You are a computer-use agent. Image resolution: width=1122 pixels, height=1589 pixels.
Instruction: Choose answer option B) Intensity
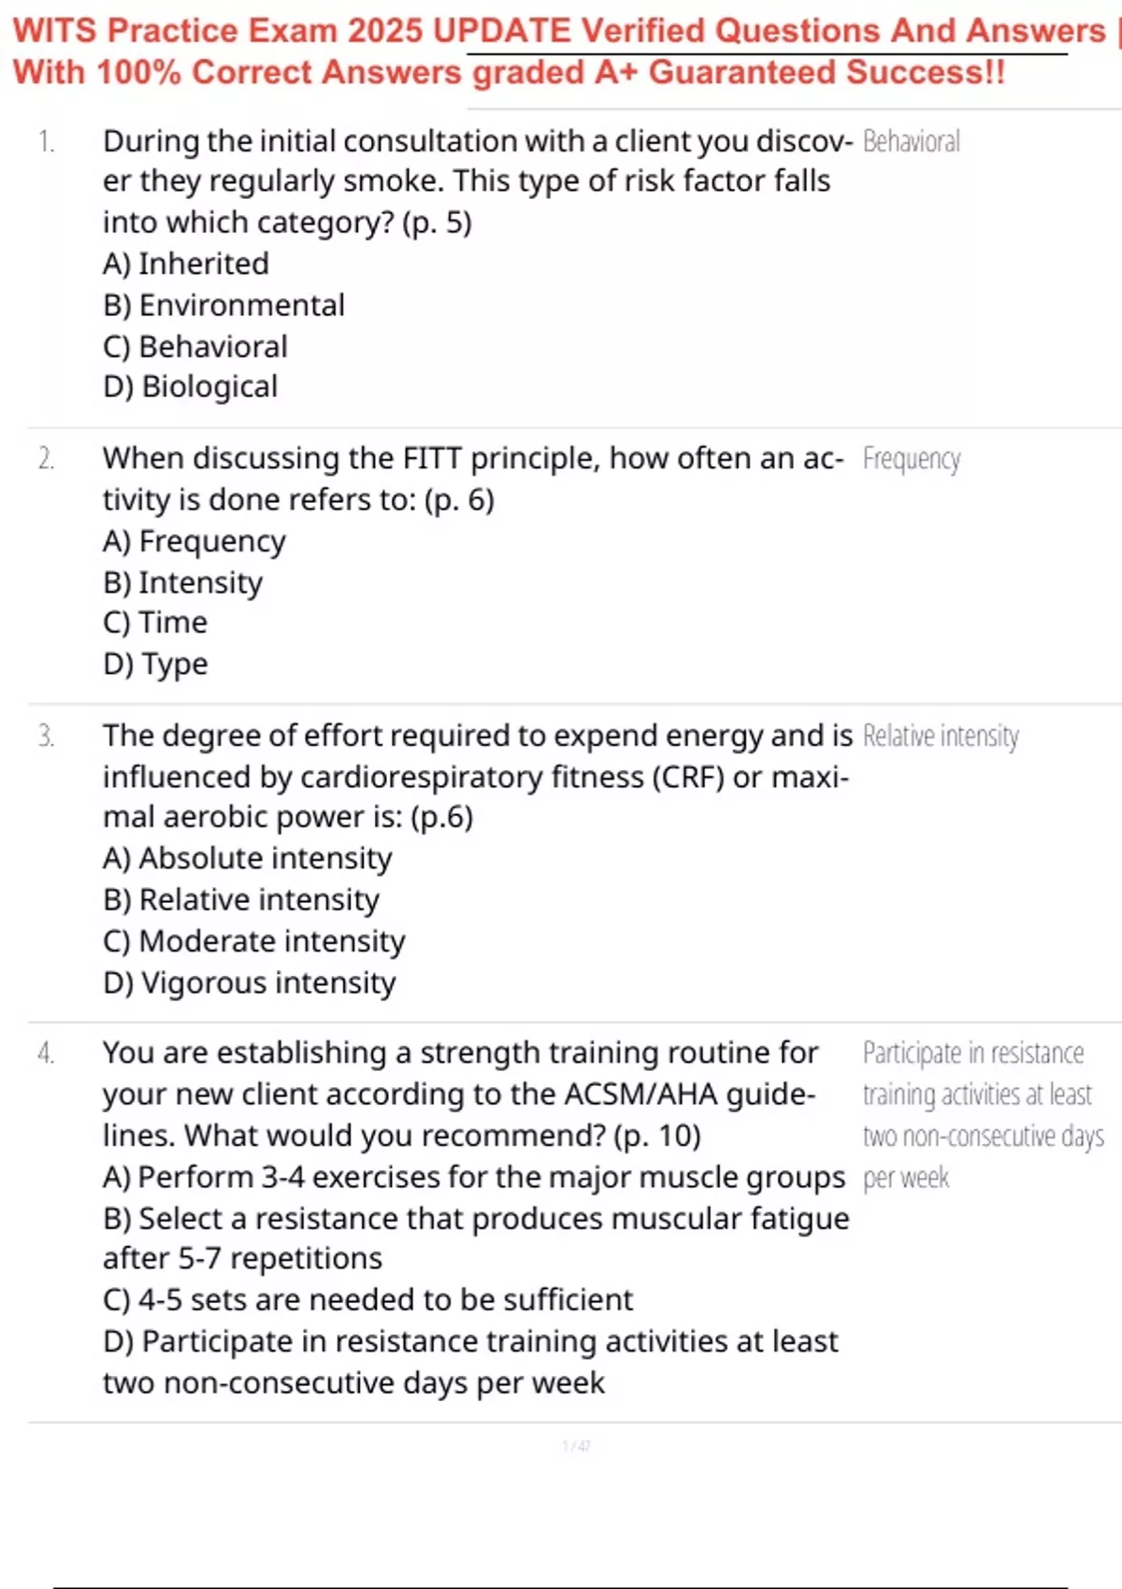[183, 582]
